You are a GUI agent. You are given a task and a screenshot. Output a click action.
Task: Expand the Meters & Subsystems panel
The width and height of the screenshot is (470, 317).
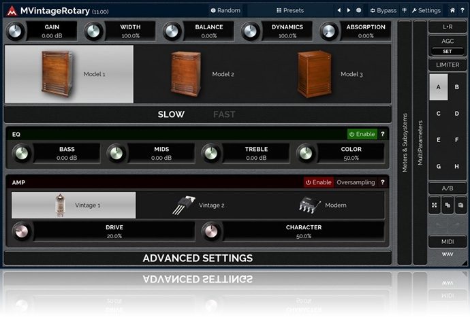click(405, 142)
